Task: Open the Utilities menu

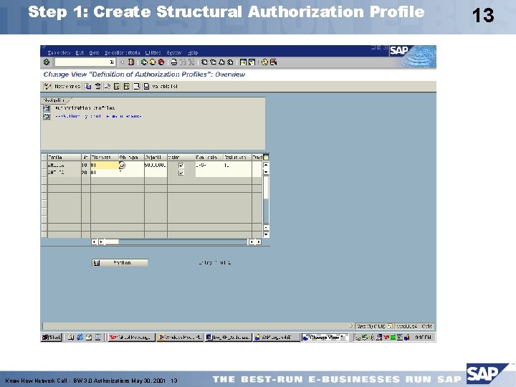Action: 153,52
